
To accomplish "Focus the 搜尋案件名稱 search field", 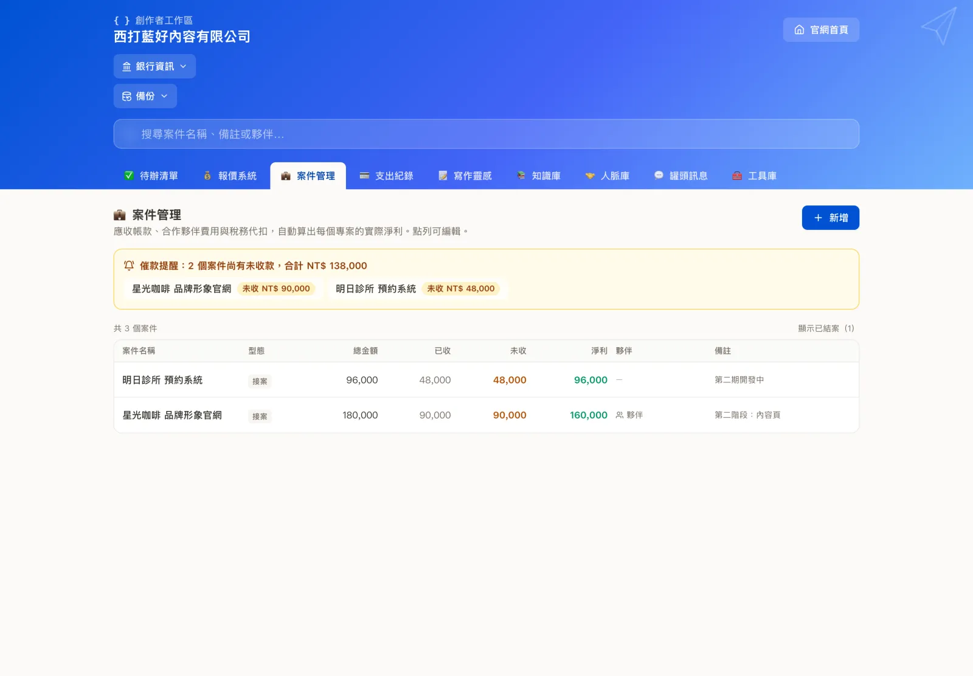I will (x=486, y=134).
